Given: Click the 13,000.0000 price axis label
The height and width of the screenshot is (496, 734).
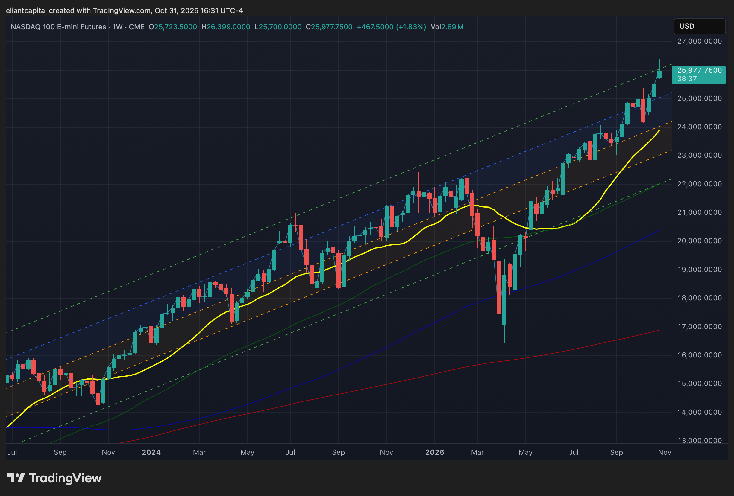Looking at the screenshot, I should tap(699, 440).
